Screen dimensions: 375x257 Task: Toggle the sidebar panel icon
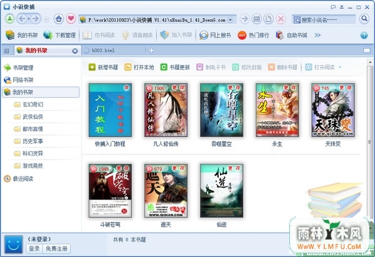click(x=7, y=51)
